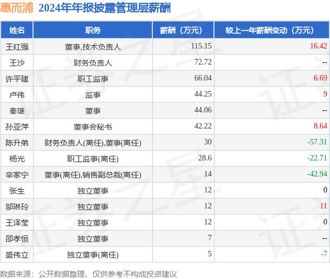Screen dimensions: 330x279
Task: Click salary value 5 for 盛伟立
Action: (210, 254)
